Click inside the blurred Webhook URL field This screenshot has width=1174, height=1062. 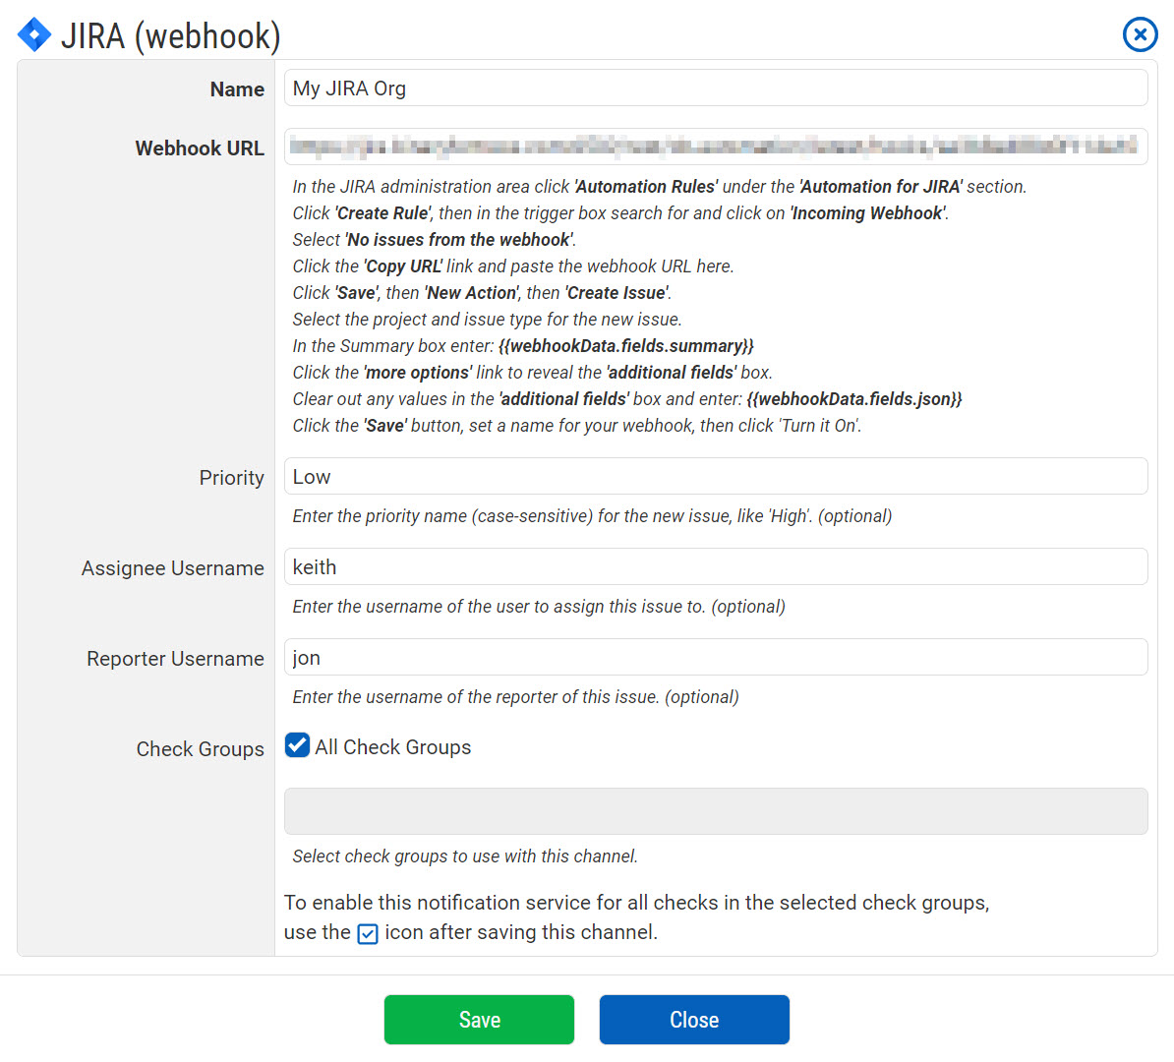coord(715,147)
